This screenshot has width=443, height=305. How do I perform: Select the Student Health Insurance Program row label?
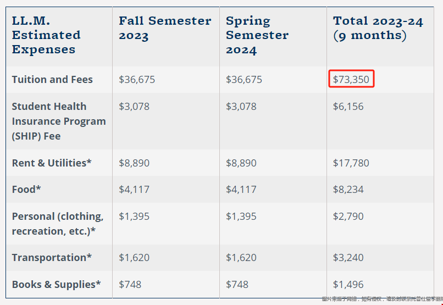[59, 121]
